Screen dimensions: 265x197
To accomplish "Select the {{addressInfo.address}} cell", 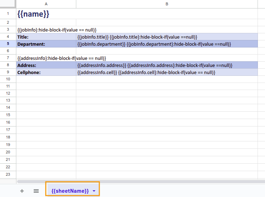I will point(167,65).
